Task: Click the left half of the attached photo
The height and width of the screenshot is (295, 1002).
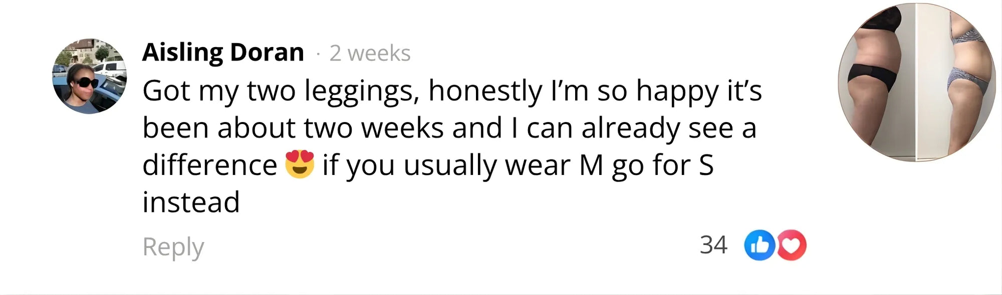Action: pyautogui.click(x=877, y=82)
